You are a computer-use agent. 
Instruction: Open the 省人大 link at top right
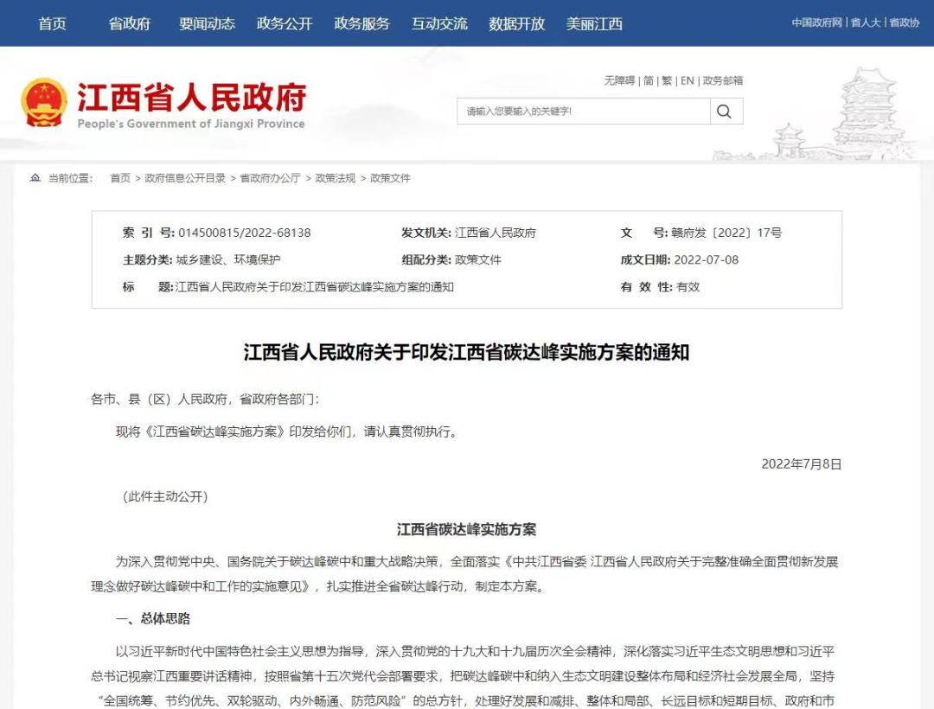click(866, 22)
